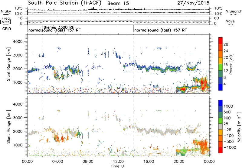Click the '16:00' time axis tick
Image resolution: width=242 pixels, height=168 pixels.
(x=149, y=162)
